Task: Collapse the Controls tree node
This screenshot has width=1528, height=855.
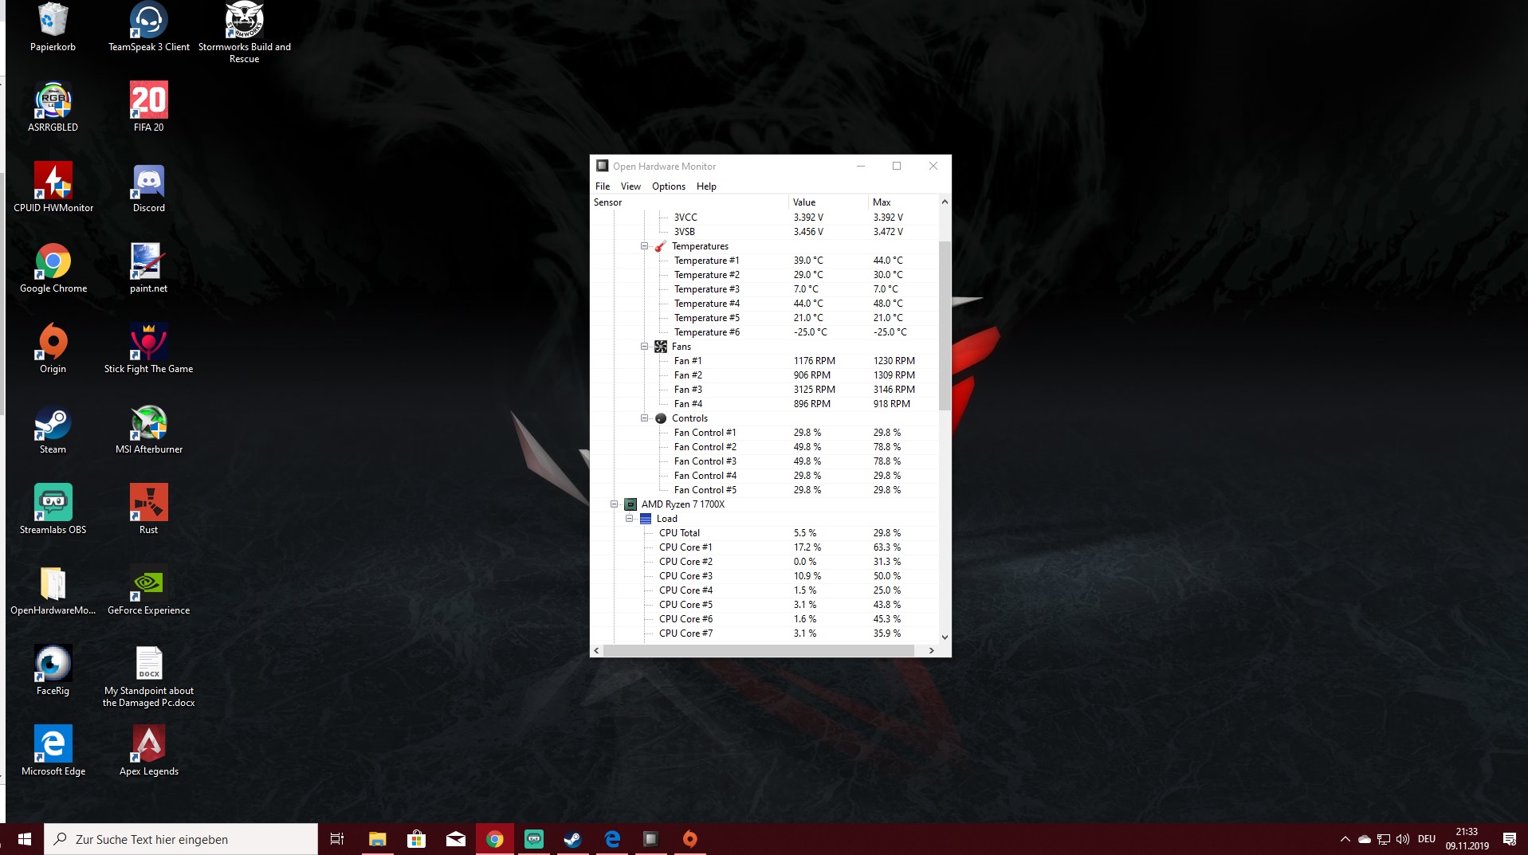Action: click(644, 418)
